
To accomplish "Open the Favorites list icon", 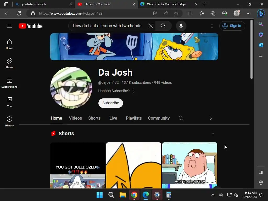I will [202, 13].
